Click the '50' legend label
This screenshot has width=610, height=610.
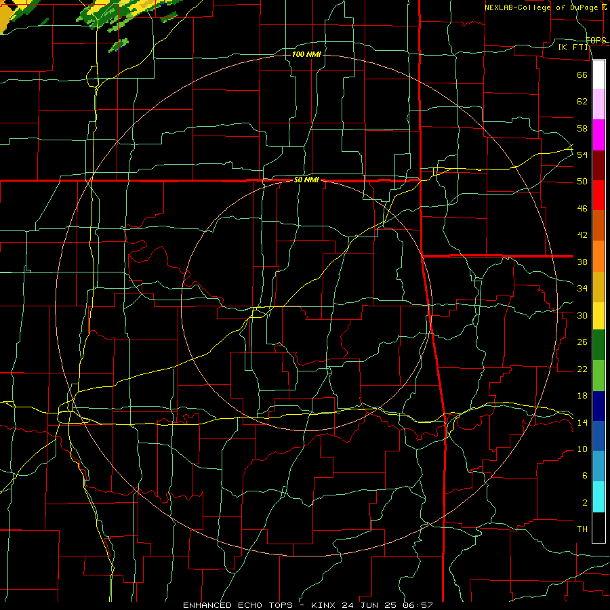coord(582,182)
